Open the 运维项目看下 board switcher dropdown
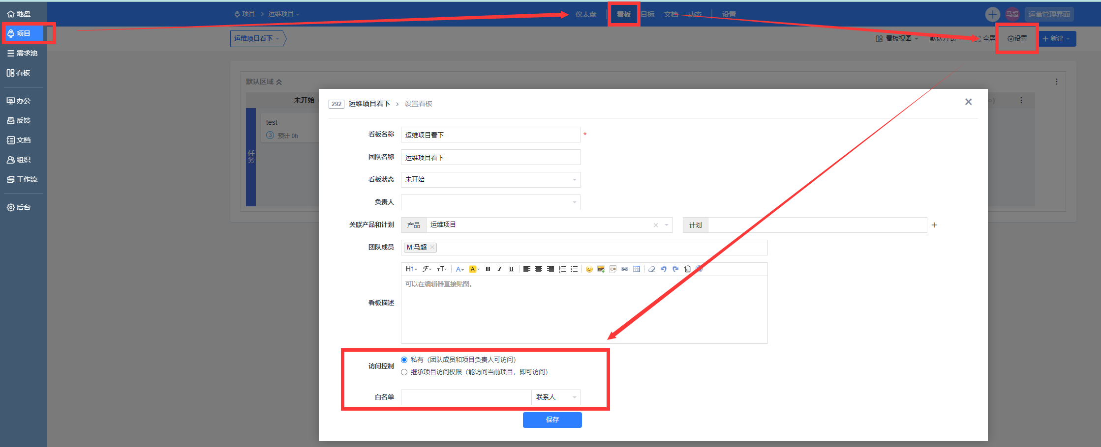Image resolution: width=1101 pixels, height=447 pixels. [257, 38]
